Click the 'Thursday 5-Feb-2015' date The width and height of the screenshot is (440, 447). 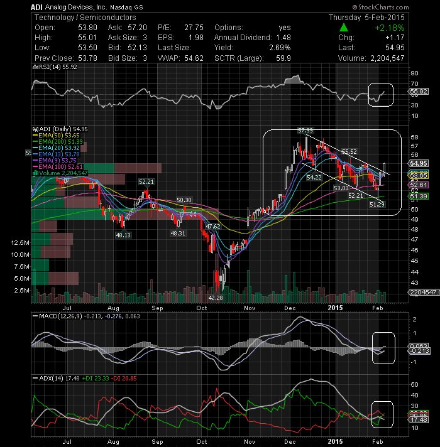click(x=366, y=18)
